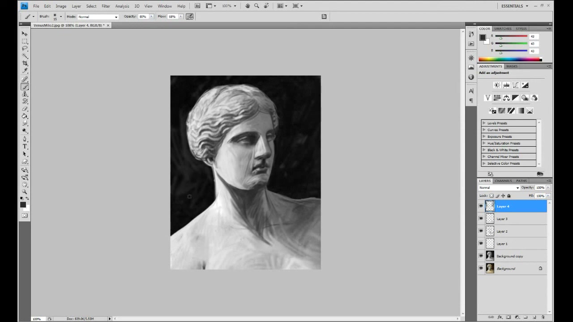Select the Crop tool
573x322 pixels.
(25, 63)
